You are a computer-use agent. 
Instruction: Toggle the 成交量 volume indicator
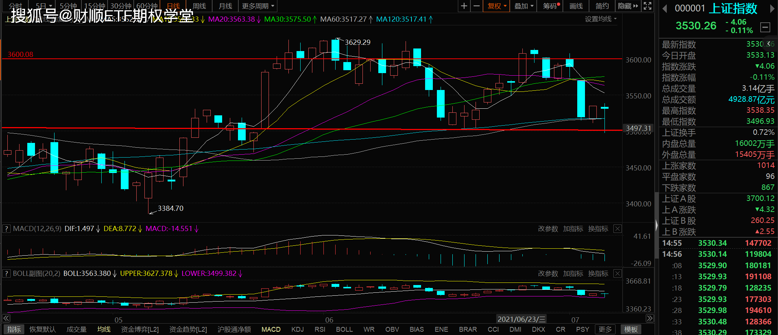[x=76, y=329]
